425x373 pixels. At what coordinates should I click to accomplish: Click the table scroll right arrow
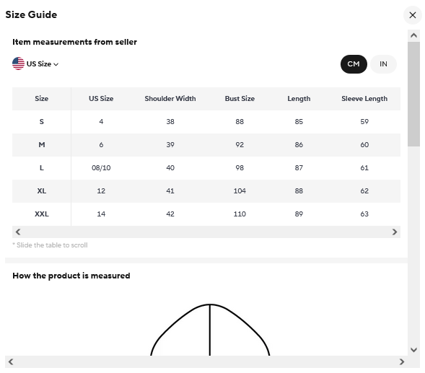click(x=395, y=232)
